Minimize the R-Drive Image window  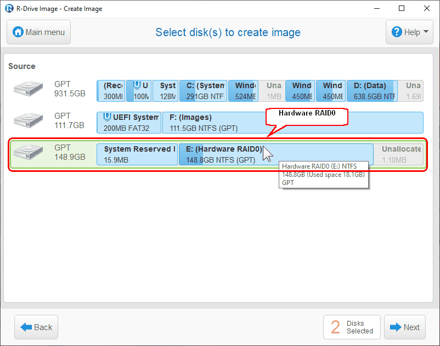[x=377, y=8]
